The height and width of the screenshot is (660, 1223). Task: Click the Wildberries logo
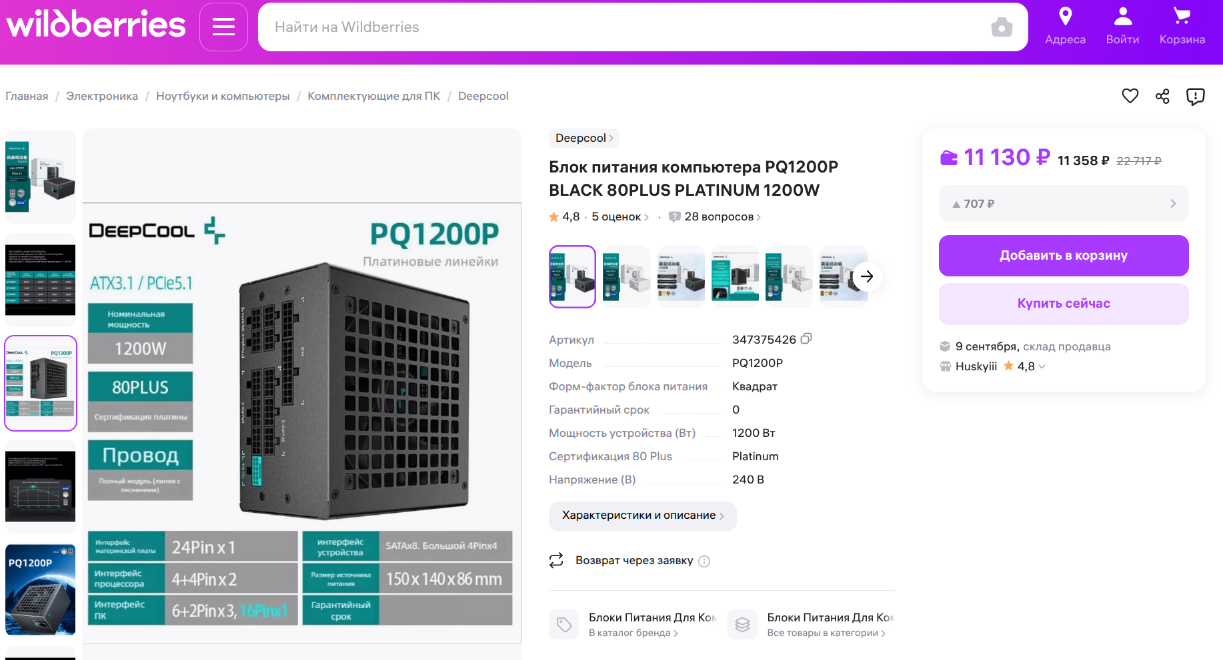point(96,25)
